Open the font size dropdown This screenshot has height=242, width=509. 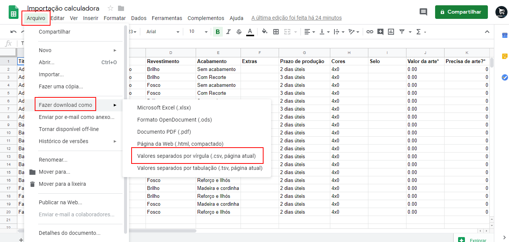click(198, 32)
